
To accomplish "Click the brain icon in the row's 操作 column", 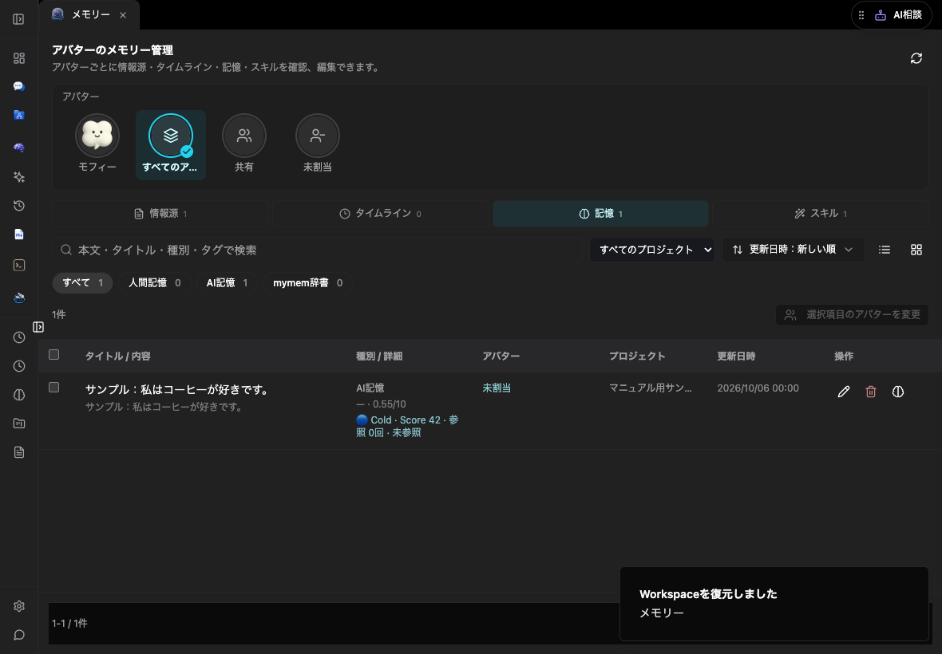I will (x=897, y=392).
